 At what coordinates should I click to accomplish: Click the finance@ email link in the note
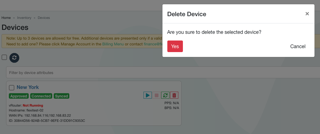point(153,44)
